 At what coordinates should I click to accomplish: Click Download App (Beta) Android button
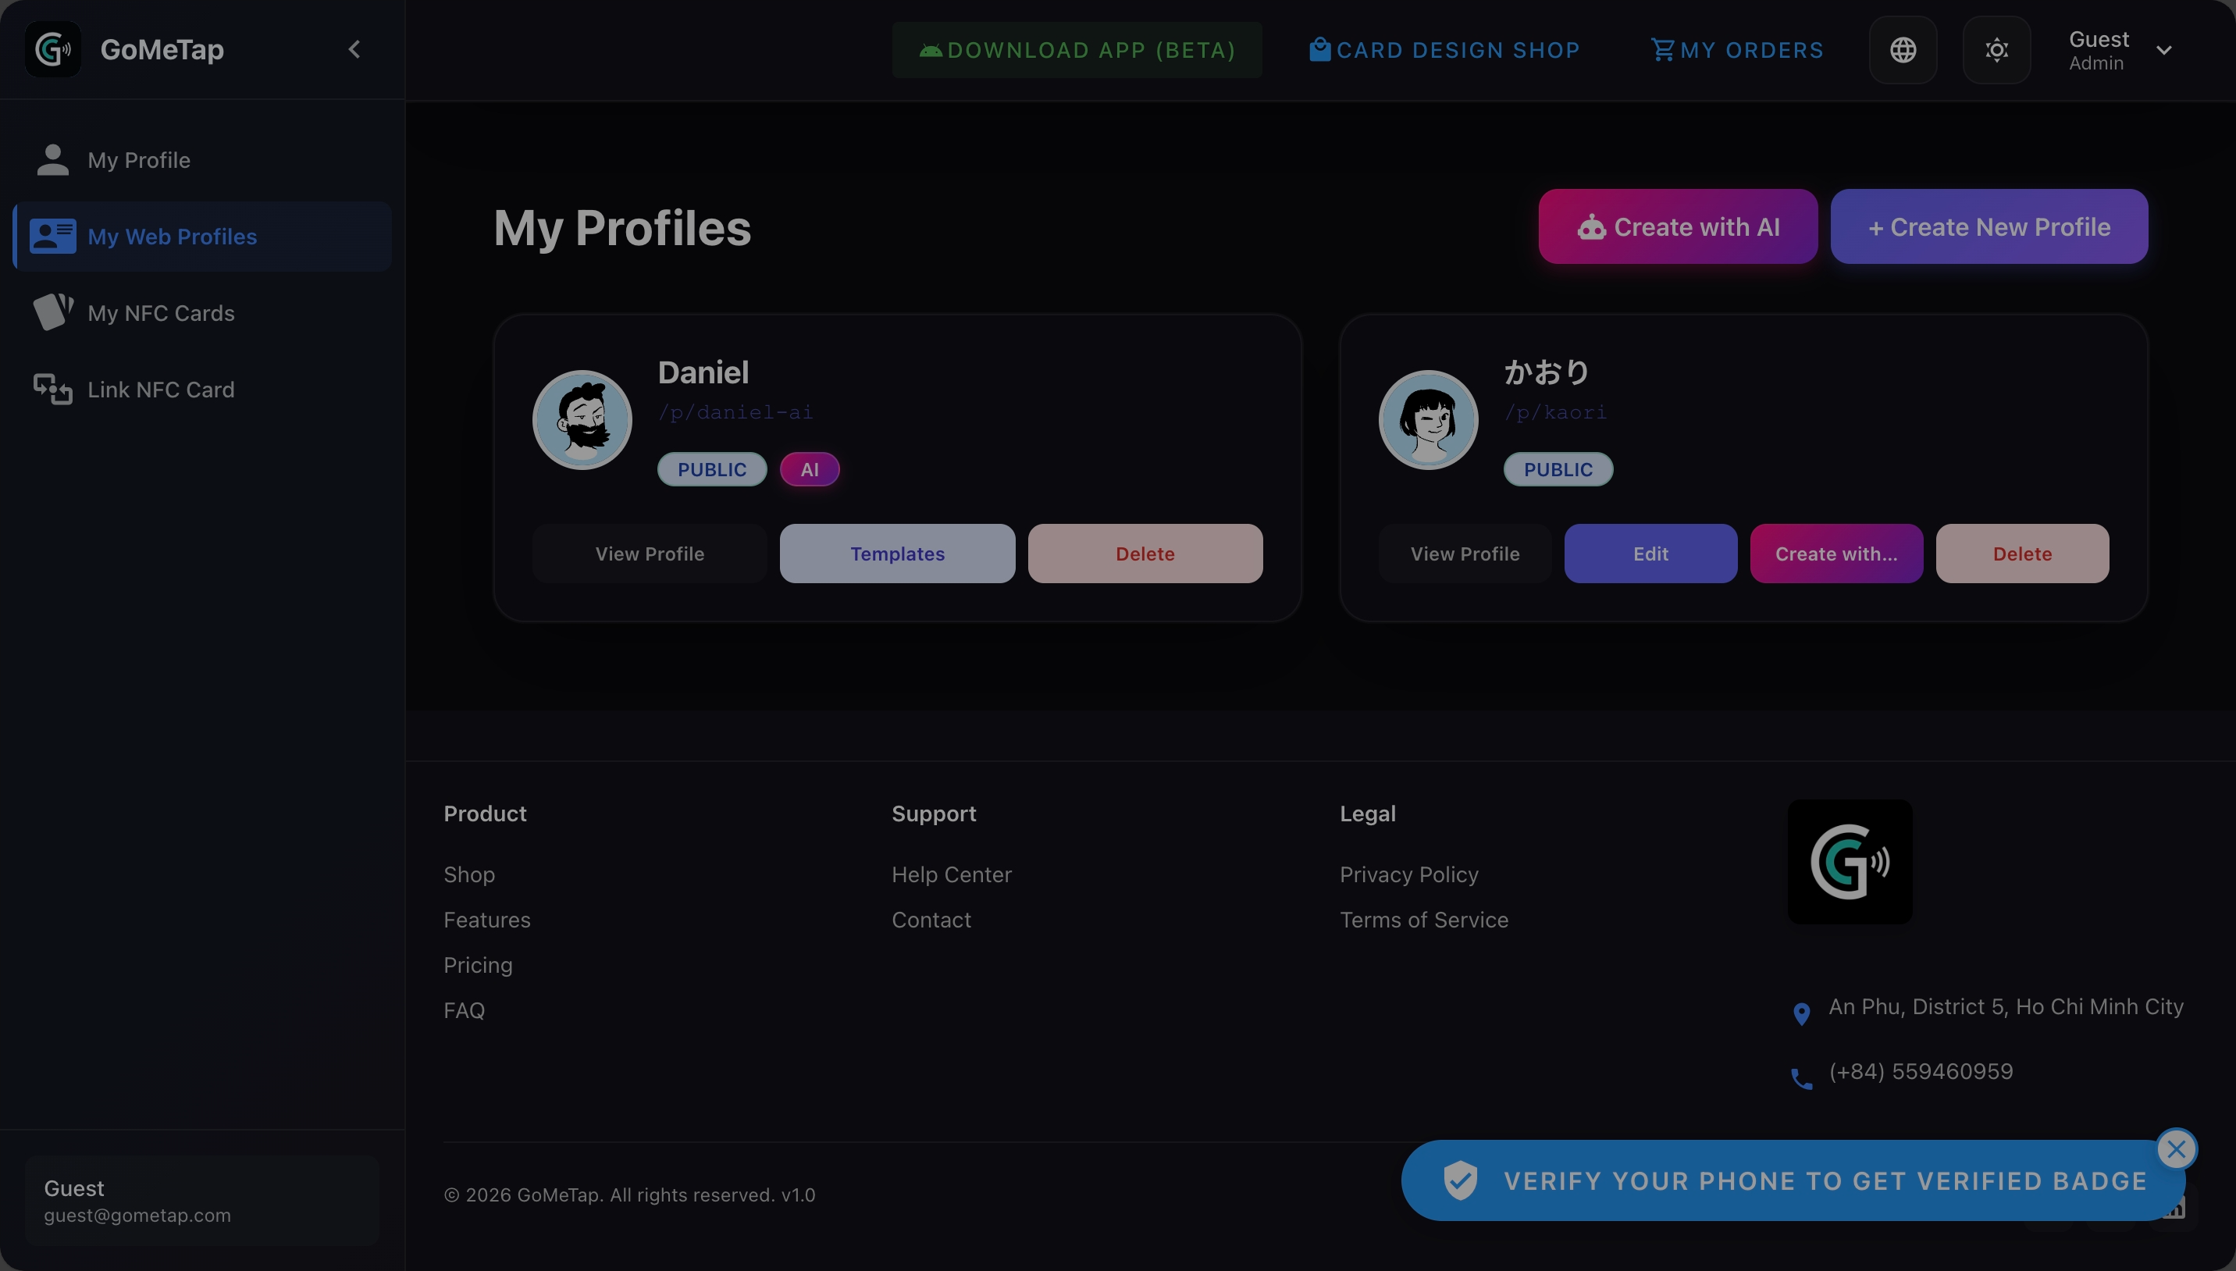tap(1076, 50)
